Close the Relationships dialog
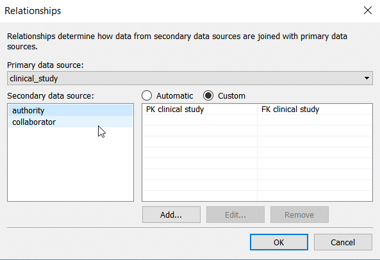 click(x=368, y=10)
